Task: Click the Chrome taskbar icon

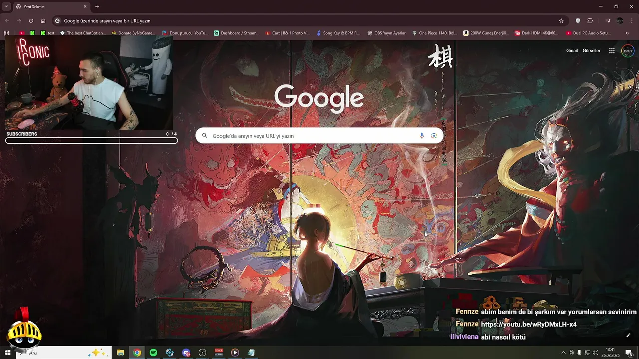Action: (x=137, y=353)
